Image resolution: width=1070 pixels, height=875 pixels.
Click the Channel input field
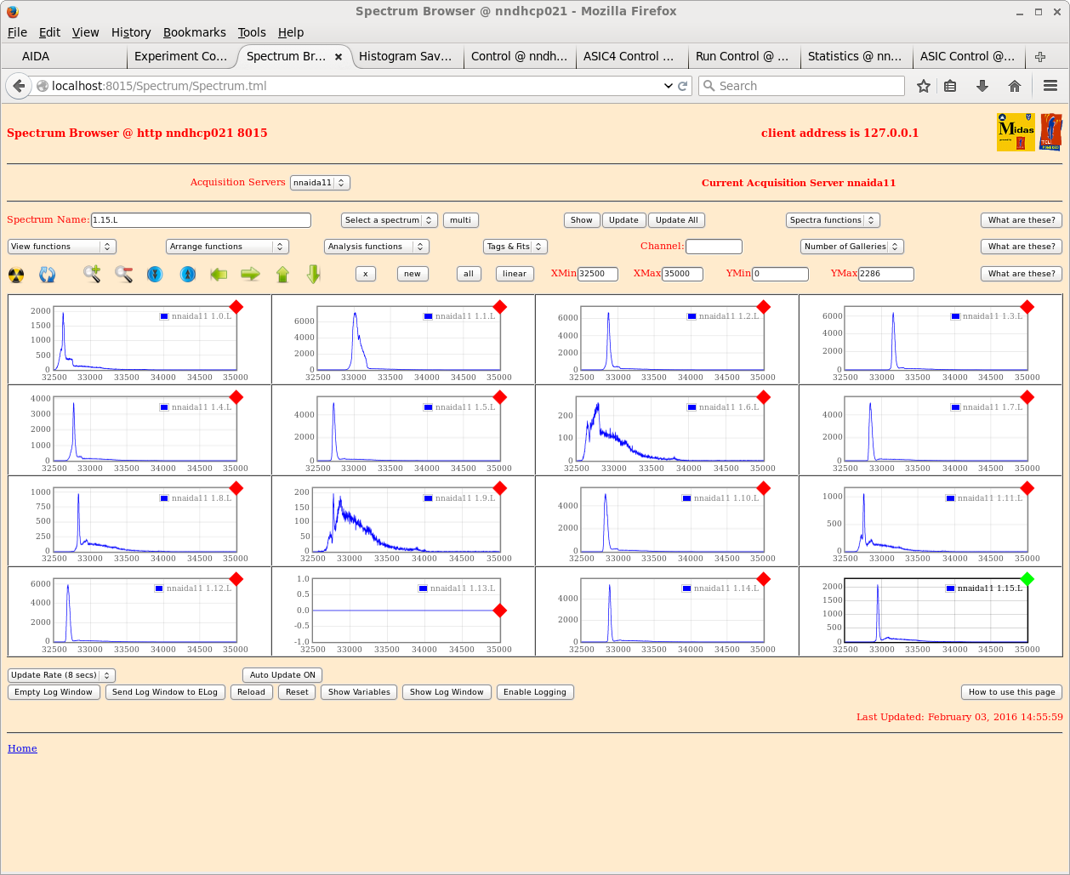pyautogui.click(x=714, y=247)
